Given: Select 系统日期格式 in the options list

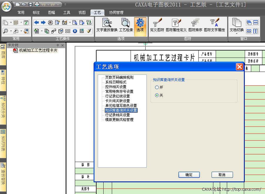Looking at the screenshot, I should pyautogui.click(x=116, y=82).
